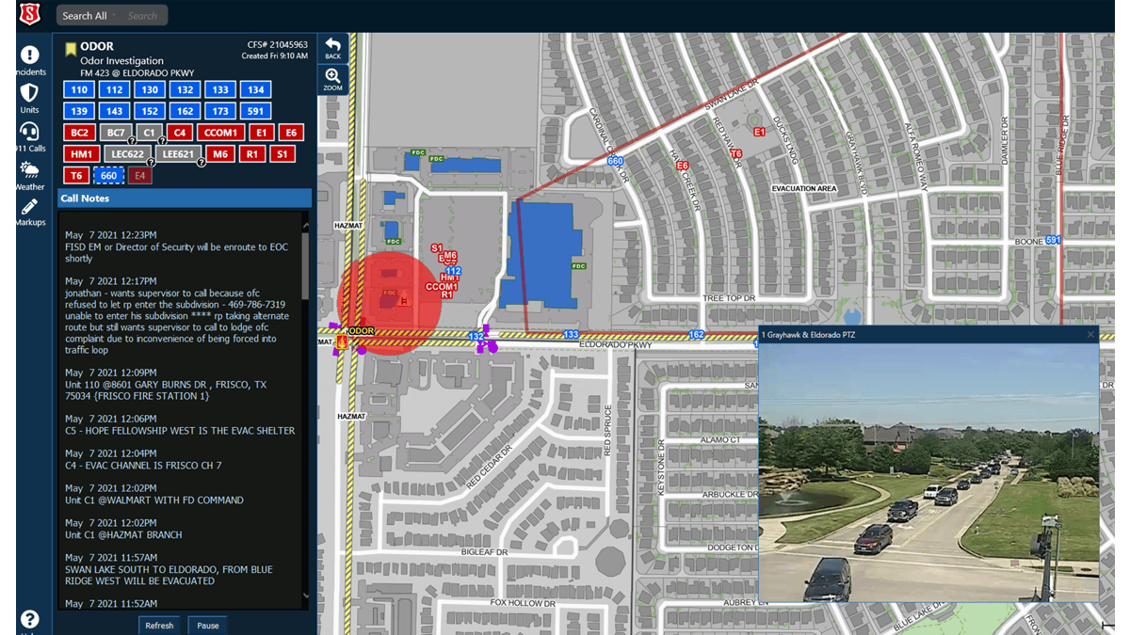This screenshot has width=1130, height=635.
Task: Select dimmed unit E4 chip
Action: click(x=139, y=176)
